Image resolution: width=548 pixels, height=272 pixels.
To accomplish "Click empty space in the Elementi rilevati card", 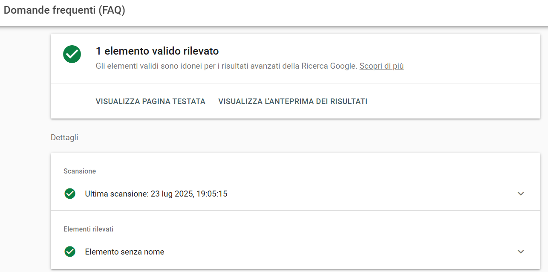I will click(x=341, y=229).
